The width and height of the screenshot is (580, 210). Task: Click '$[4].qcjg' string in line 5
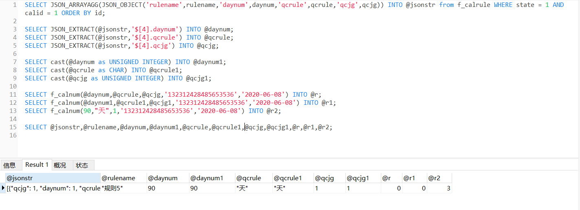click(x=152, y=46)
